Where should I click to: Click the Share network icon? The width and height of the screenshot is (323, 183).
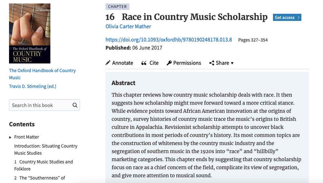tap(212, 63)
